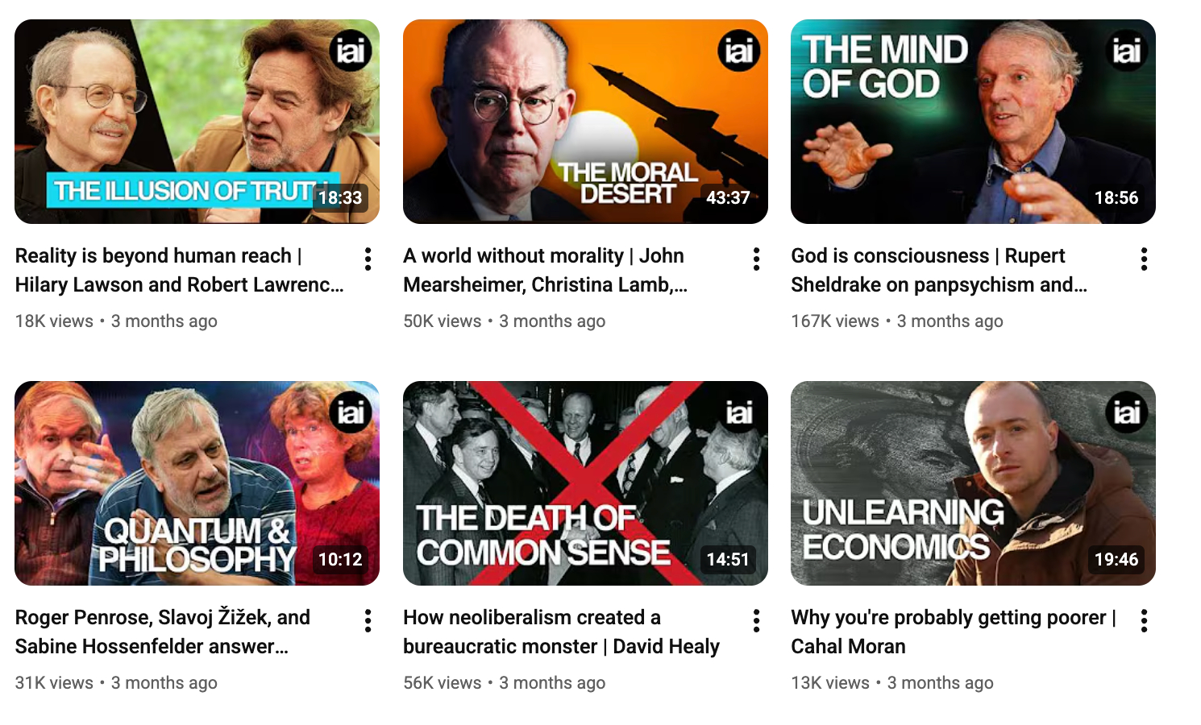1201x725 pixels.
Task: Open more options for Roger Penrose, Slavoj Žižek video
Action: [x=368, y=621]
